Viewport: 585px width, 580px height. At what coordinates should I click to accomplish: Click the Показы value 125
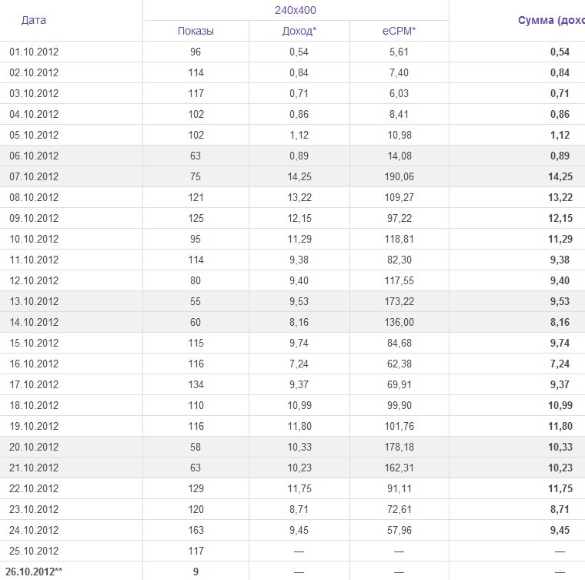click(x=196, y=218)
